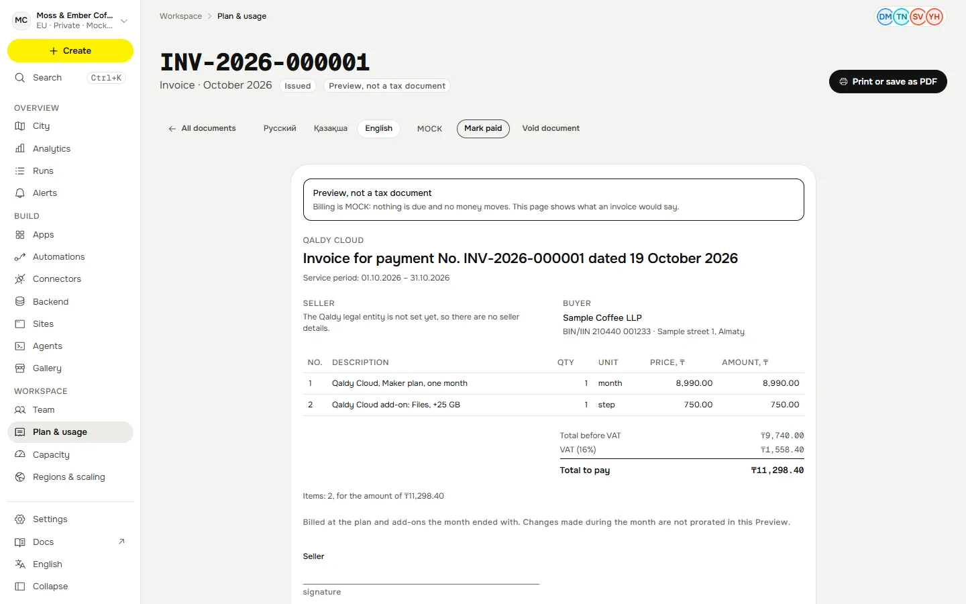Select the 'Qaldy Cloud add-on: Files, +25 GB' row
Viewport: 966px width, 604px height.
(x=553, y=405)
